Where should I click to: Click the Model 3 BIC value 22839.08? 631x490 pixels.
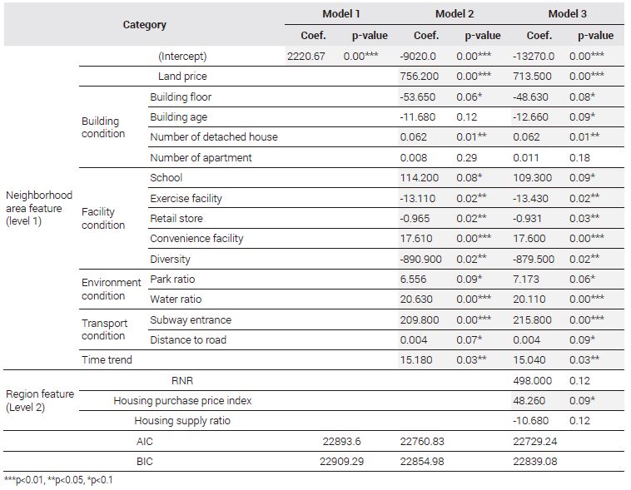[x=534, y=462]
